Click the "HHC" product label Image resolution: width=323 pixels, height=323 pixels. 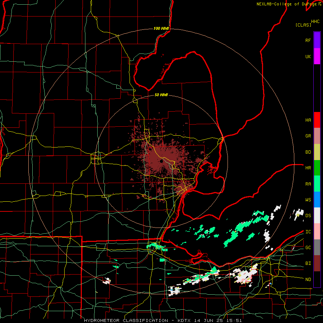click(315, 22)
